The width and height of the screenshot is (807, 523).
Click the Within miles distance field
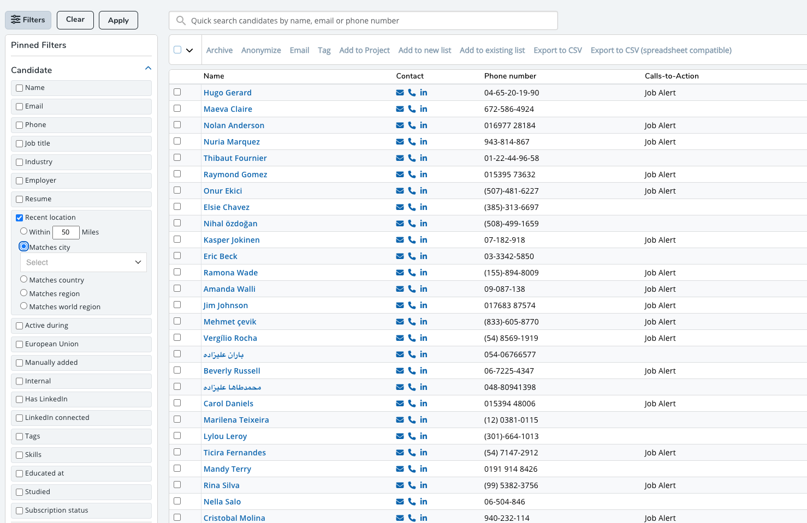(66, 232)
